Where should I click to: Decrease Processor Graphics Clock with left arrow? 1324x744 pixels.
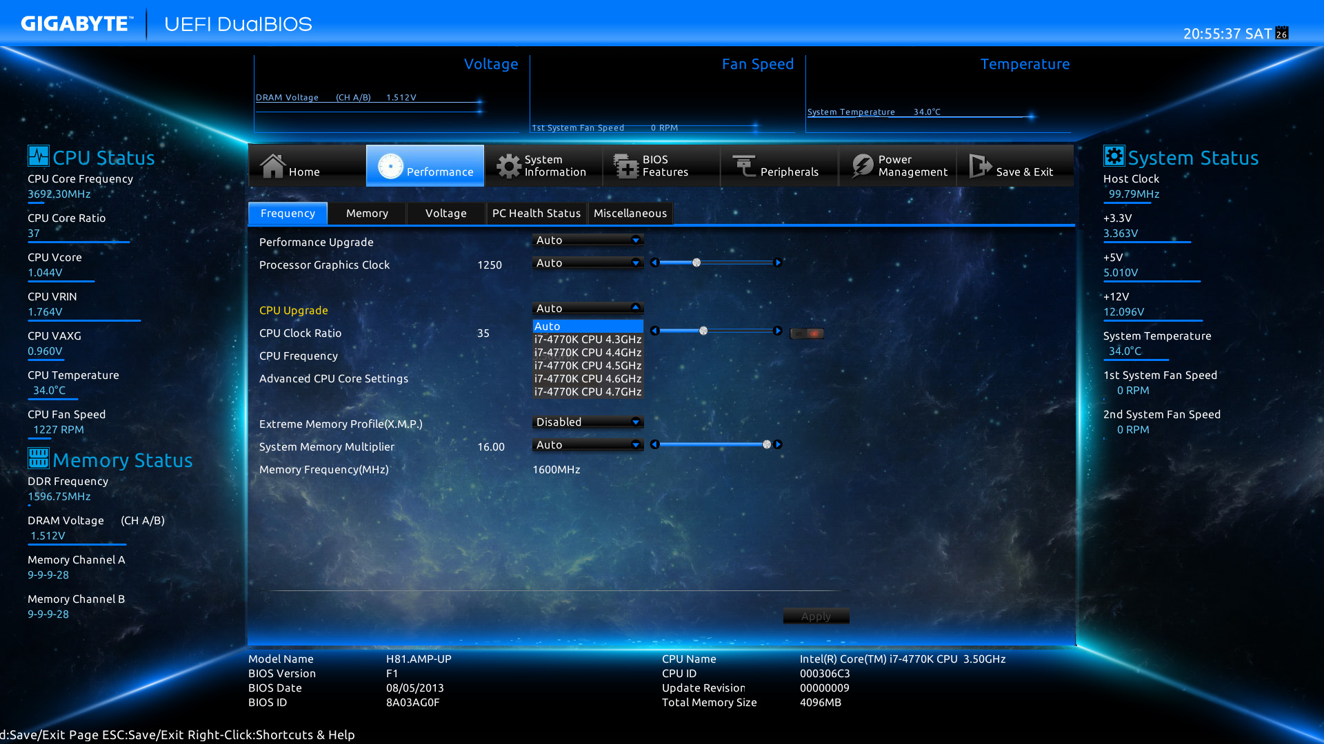click(654, 262)
